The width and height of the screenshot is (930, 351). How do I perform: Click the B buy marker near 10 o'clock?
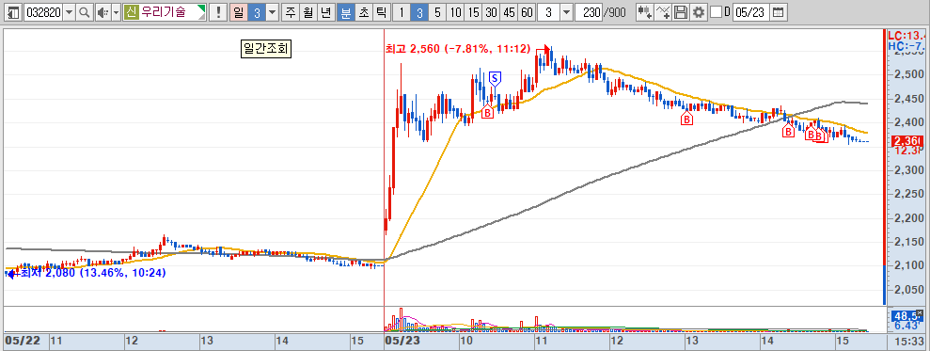pos(487,111)
